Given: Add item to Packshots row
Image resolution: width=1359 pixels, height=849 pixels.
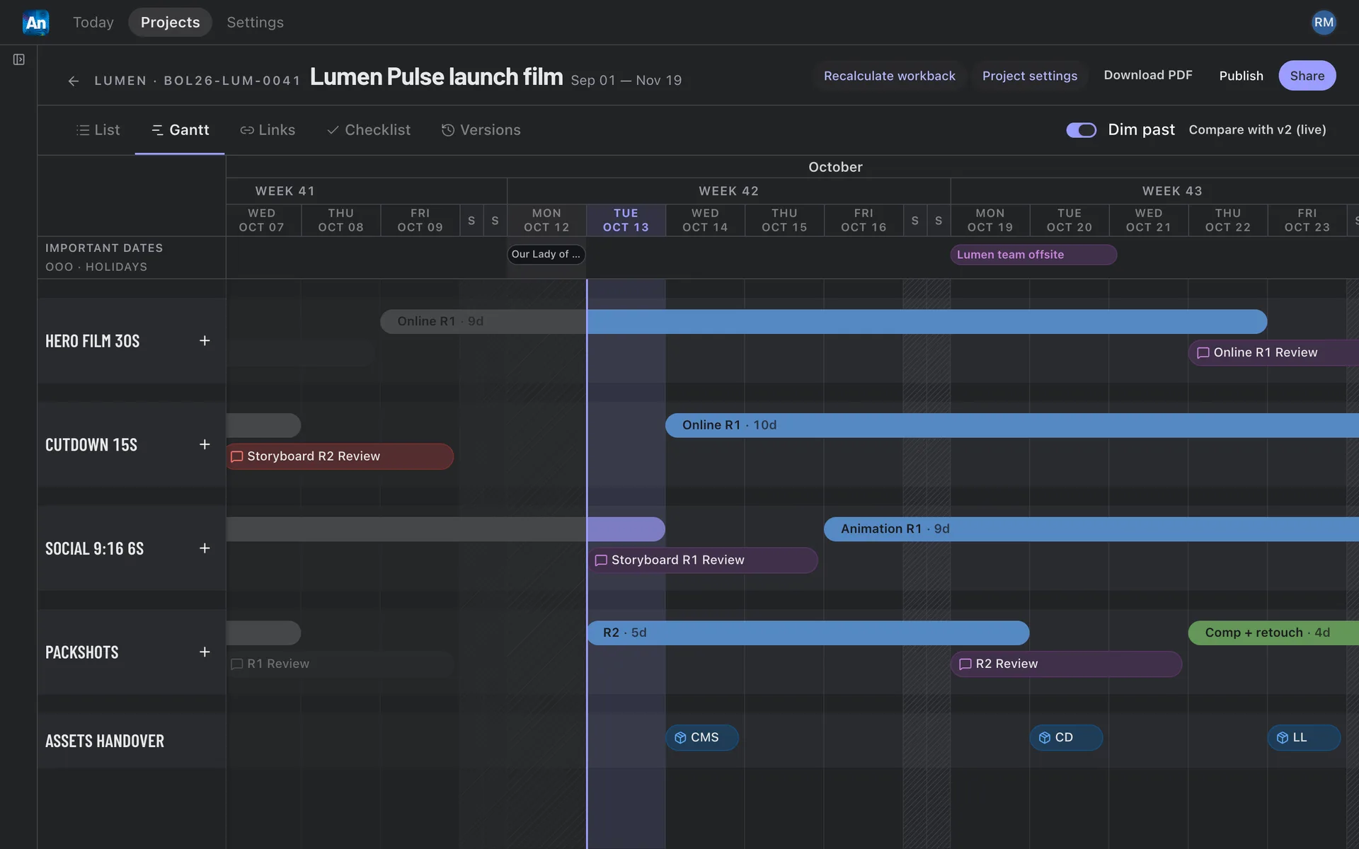Looking at the screenshot, I should tap(205, 652).
